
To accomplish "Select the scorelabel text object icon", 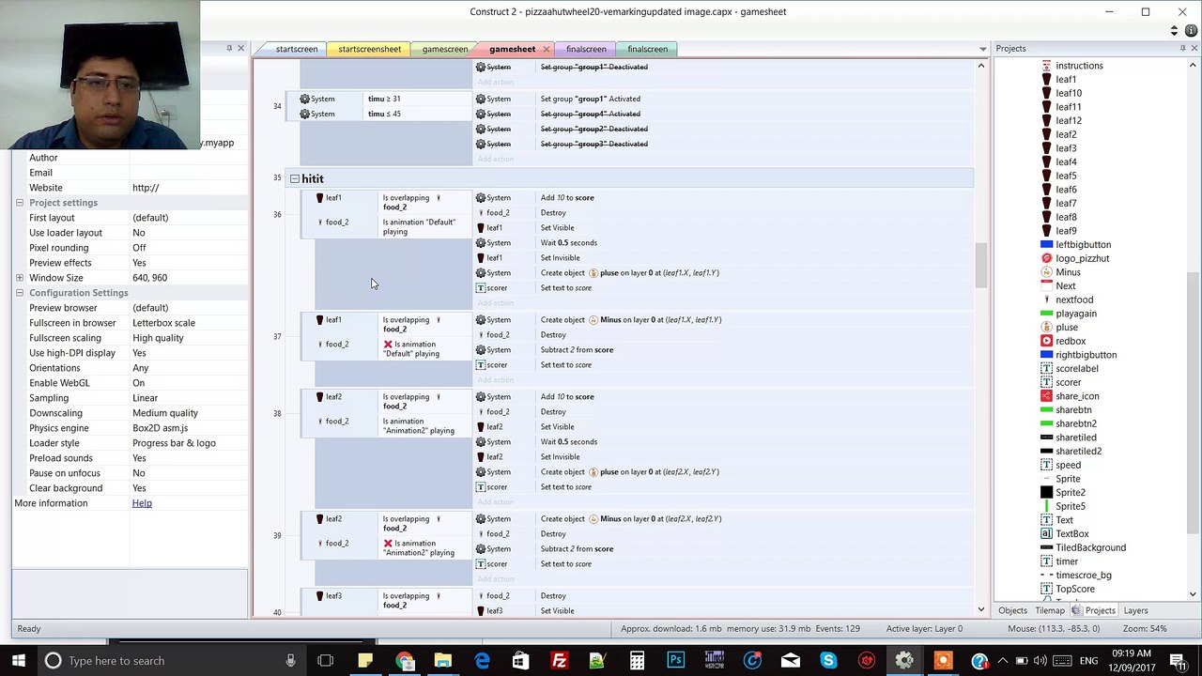I will tap(1047, 369).
